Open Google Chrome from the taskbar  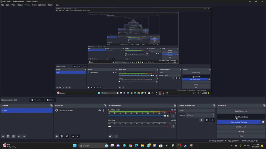click(x=130, y=146)
